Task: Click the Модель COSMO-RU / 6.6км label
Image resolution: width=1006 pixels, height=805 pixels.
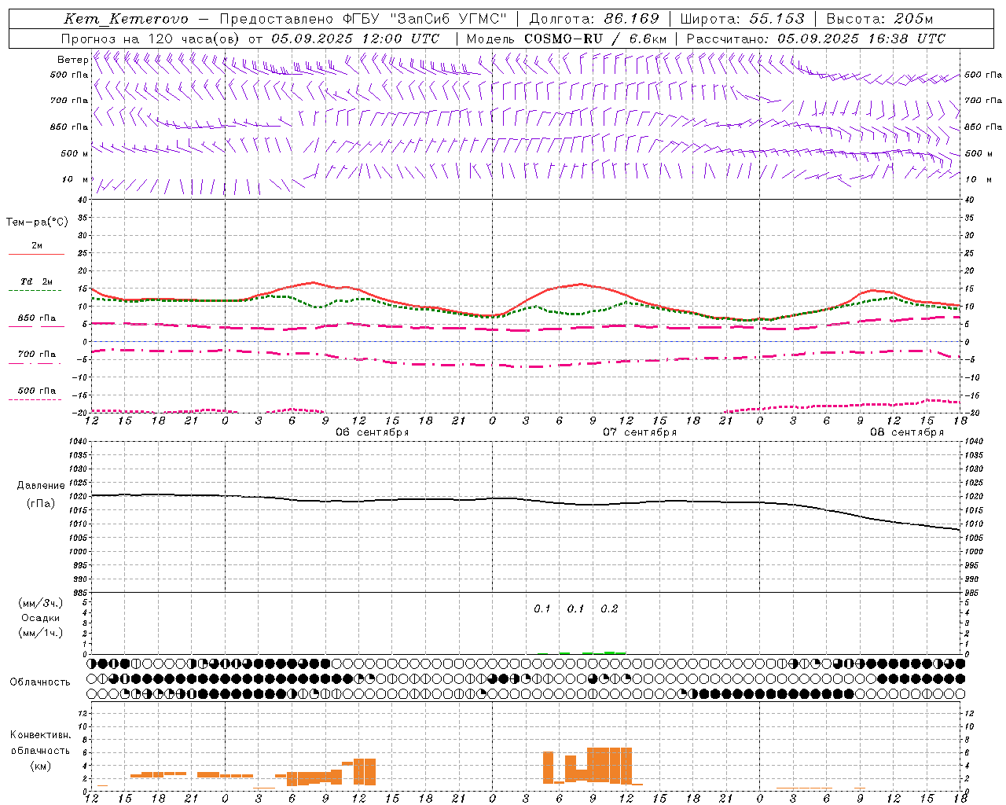Action: (x=567, y=39)
